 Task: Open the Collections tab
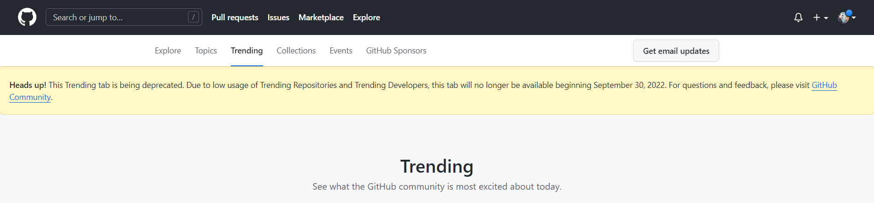pos(296,51)
